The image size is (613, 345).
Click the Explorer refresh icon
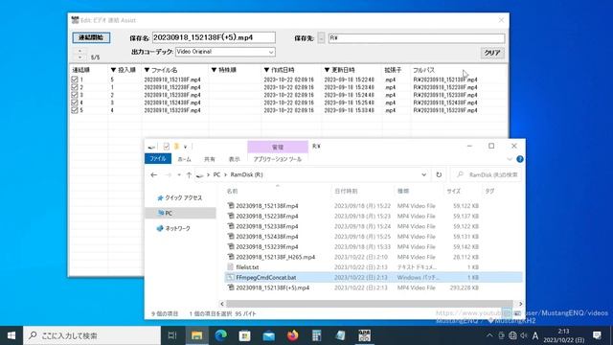pyautogui.click(x=439, y=174)
